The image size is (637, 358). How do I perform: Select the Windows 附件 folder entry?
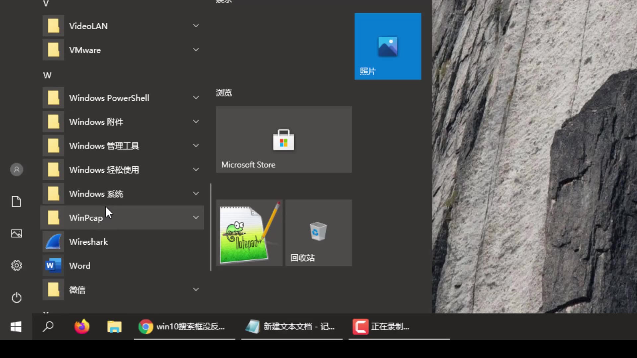point(96,122)
